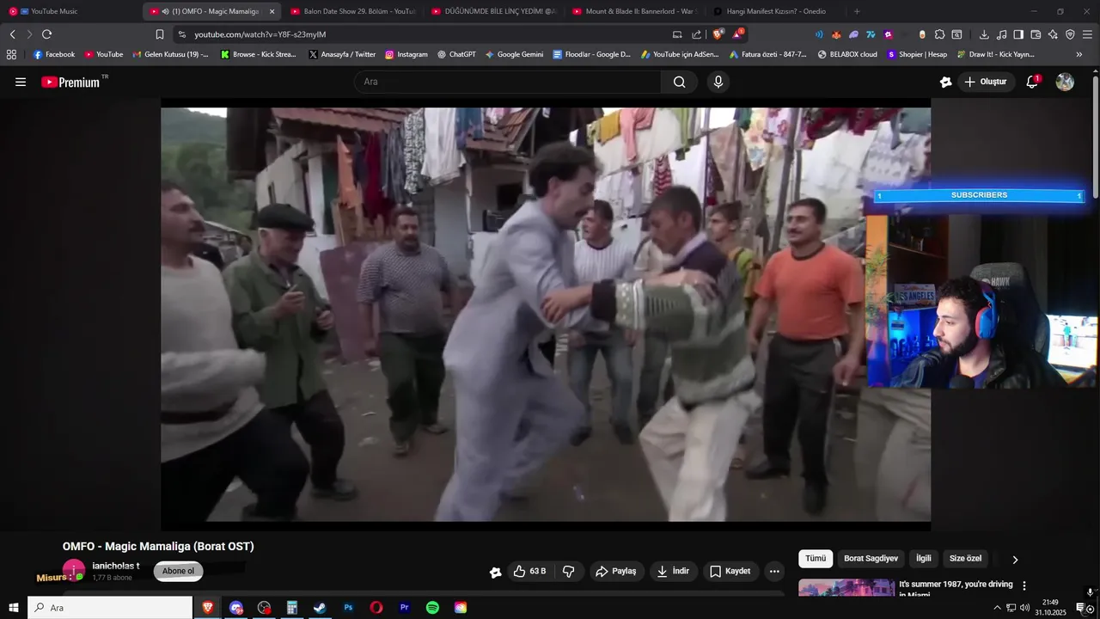
Task: Select the Borat Sagdiyev filter chip
Action: point(871,559)
